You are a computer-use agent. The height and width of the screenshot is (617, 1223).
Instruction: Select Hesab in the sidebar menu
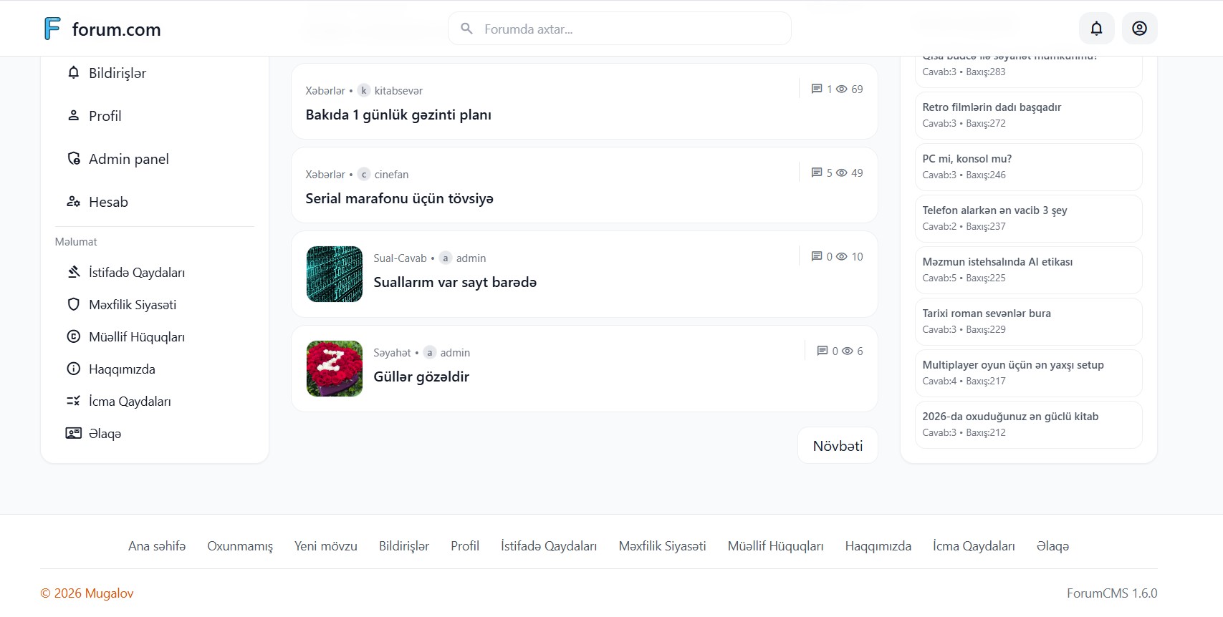pos(108,202)
